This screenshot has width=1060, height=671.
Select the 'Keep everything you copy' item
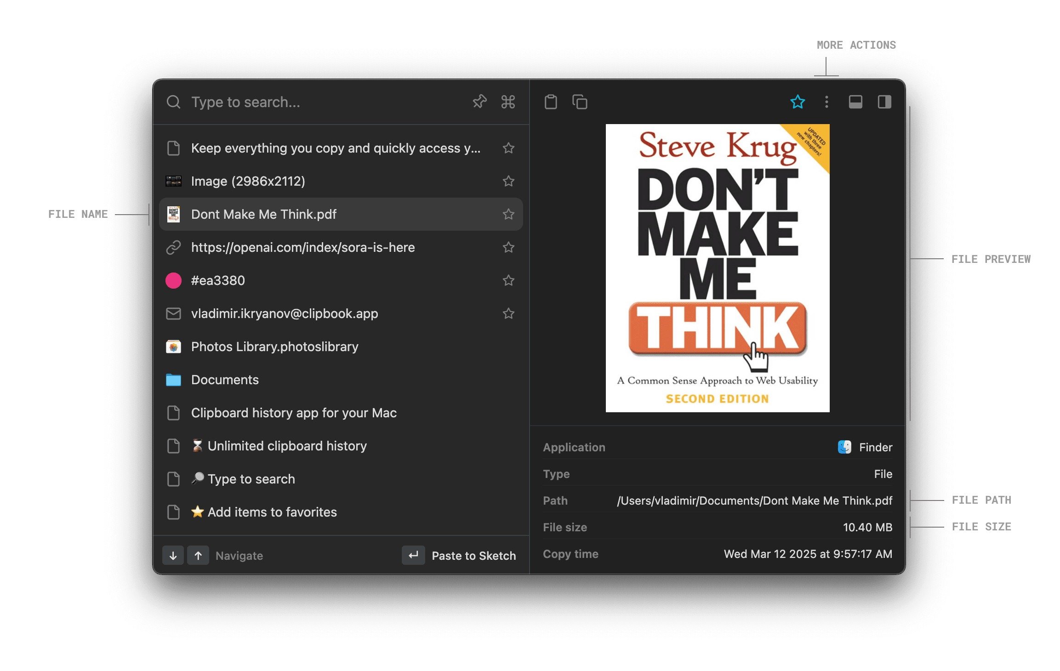point(341,148)
